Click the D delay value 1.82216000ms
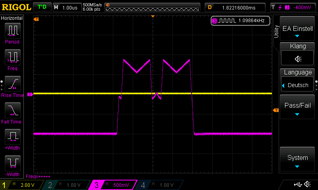The width and height of the screenshot is (318, 190). (x=235, y=8)
